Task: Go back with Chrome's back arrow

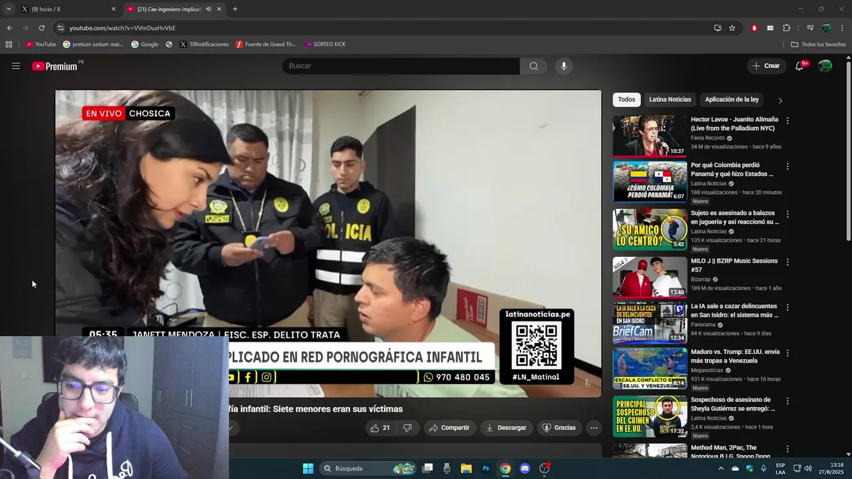Action: coord(9,28)
